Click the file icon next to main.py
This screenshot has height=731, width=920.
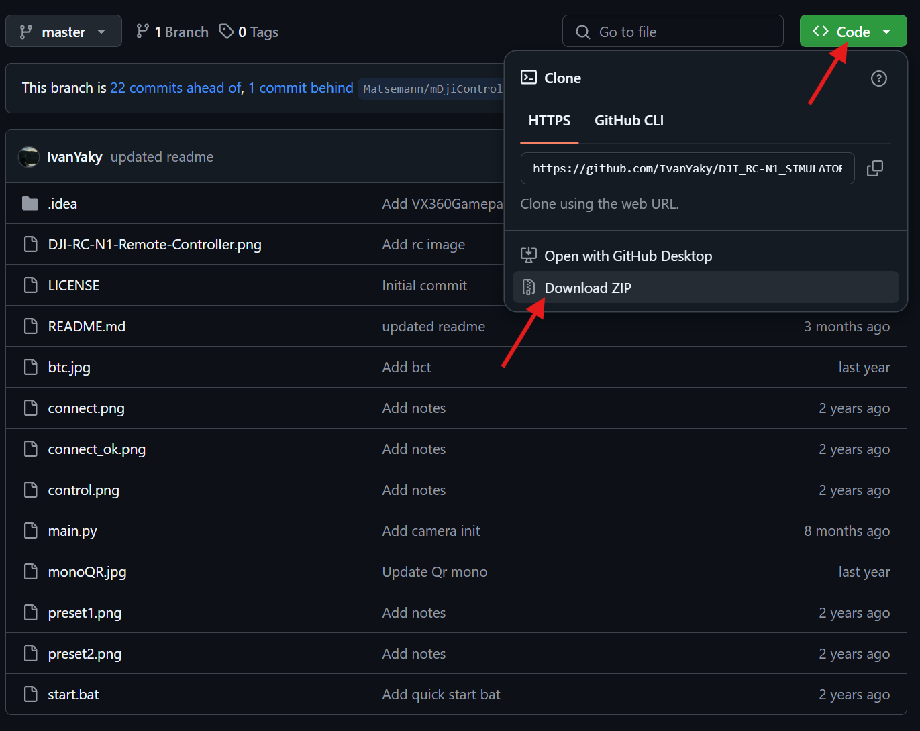[x=30, y=531]
